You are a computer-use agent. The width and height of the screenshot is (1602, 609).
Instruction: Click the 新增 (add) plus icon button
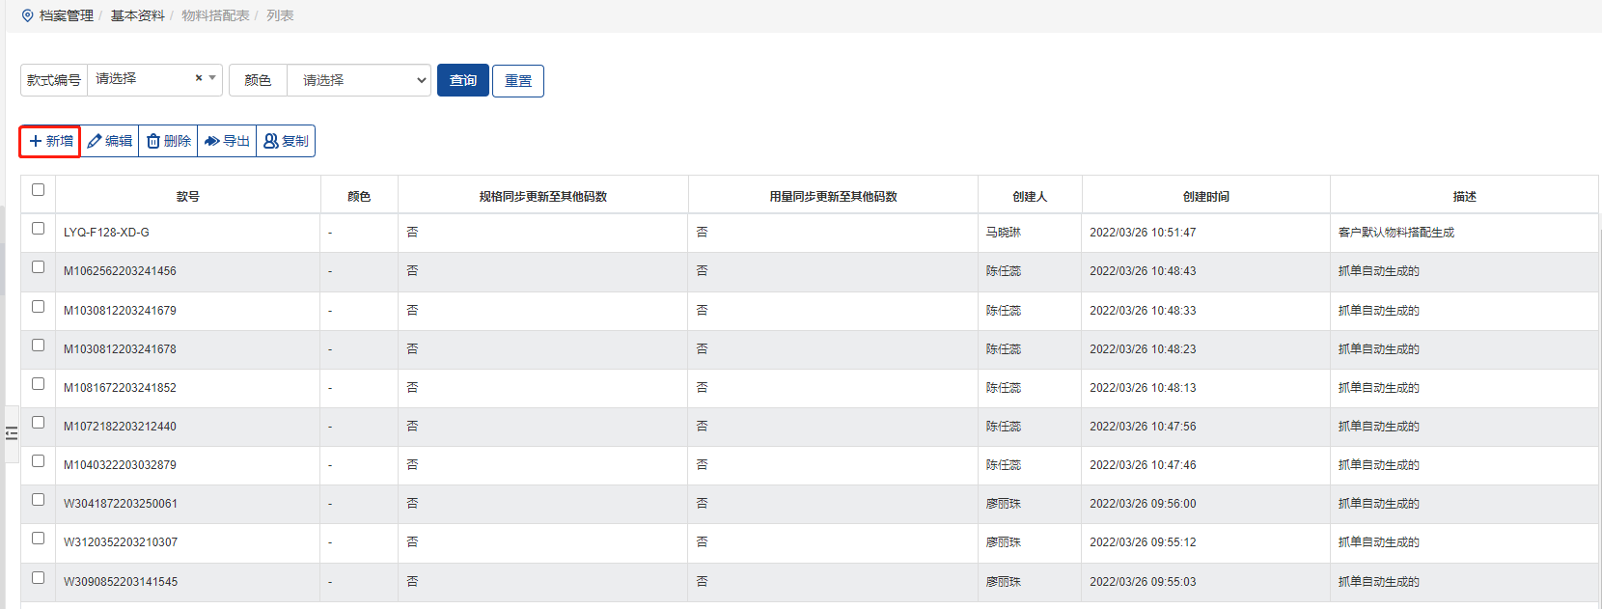point(50,141)
